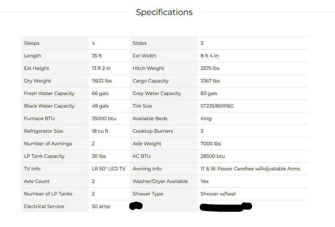335x227 pixels.
Task: Click the Specifications heading
Action: pos(164,12)
